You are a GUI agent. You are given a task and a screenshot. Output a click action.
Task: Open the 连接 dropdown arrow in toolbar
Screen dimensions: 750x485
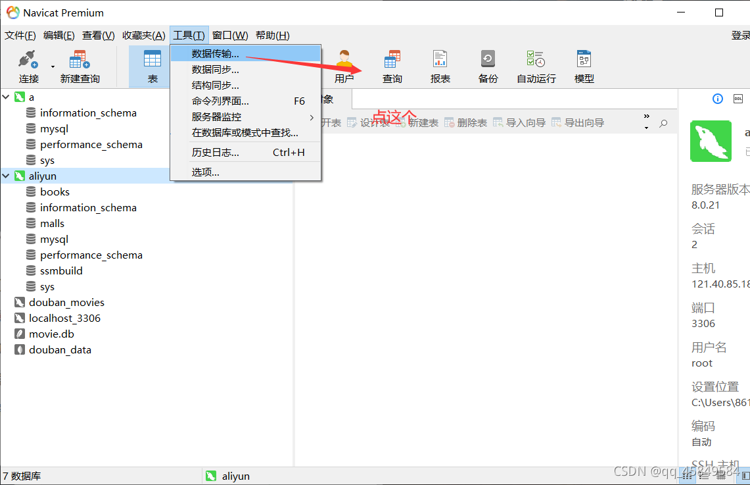[53, 67]
